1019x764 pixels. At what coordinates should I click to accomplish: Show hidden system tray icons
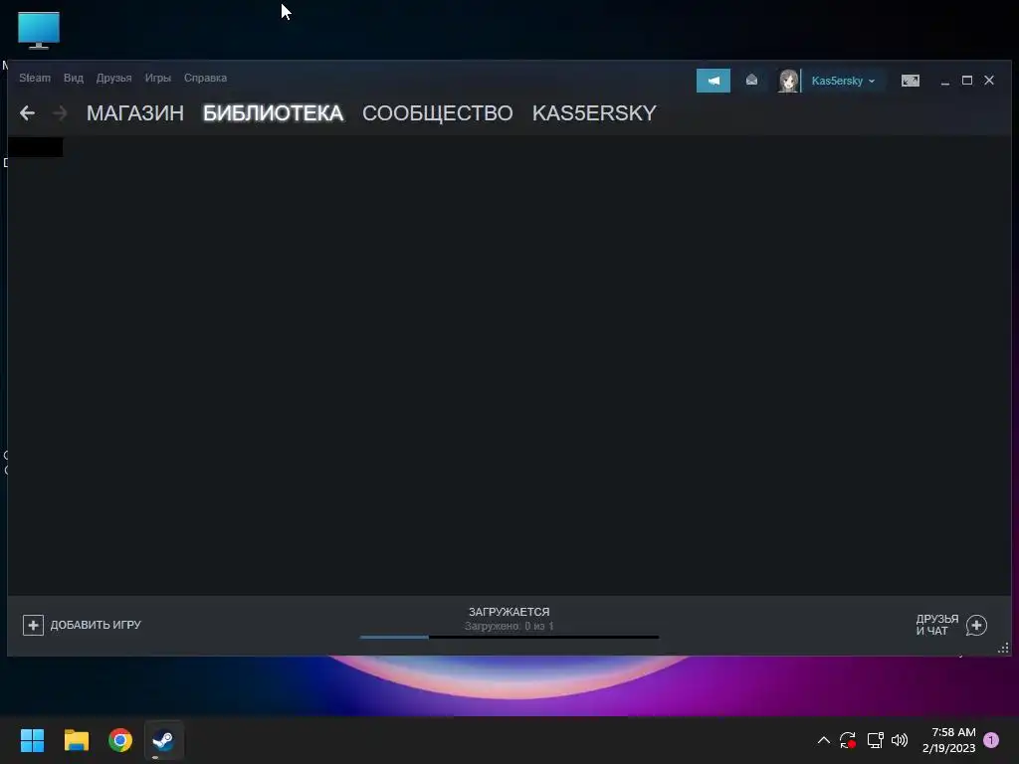[823, 740]
